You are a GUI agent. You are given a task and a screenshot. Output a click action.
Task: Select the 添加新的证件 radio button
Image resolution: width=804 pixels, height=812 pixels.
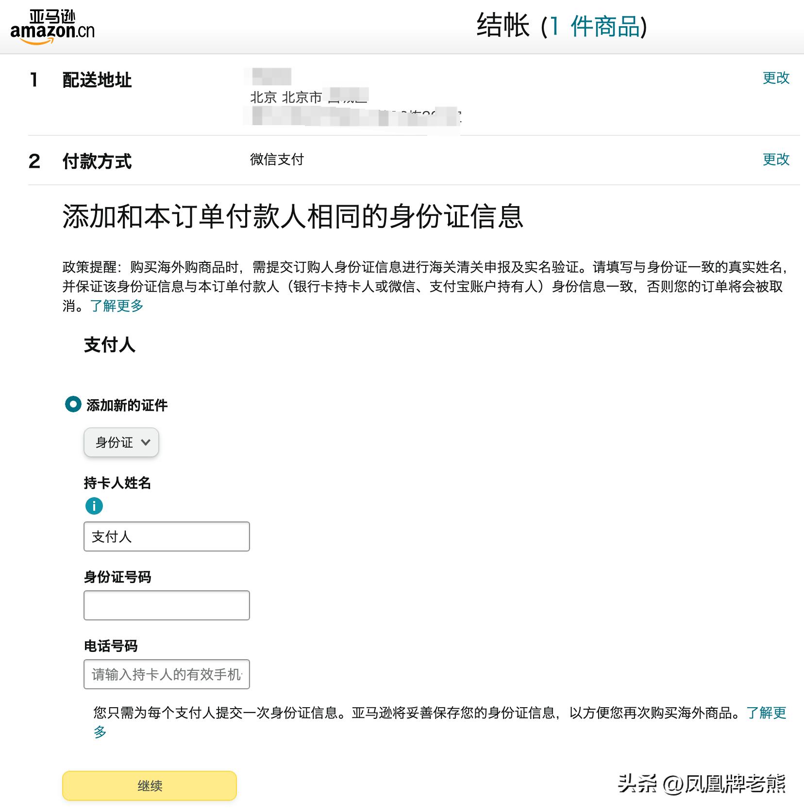[x=73, y=405]
